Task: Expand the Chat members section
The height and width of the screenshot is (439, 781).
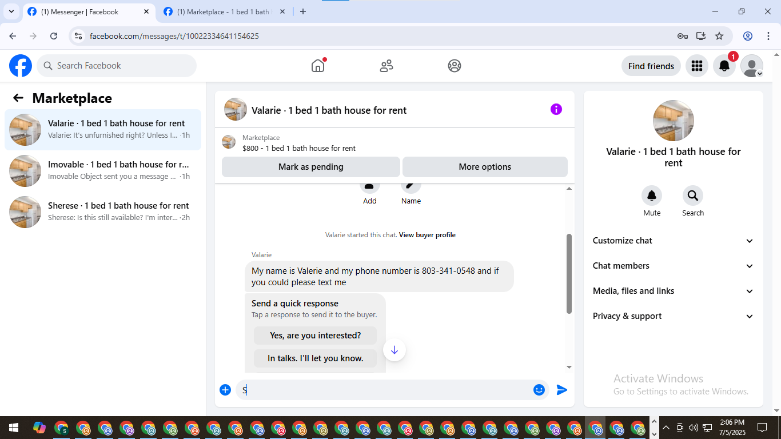Action: [x=674, y=266]
